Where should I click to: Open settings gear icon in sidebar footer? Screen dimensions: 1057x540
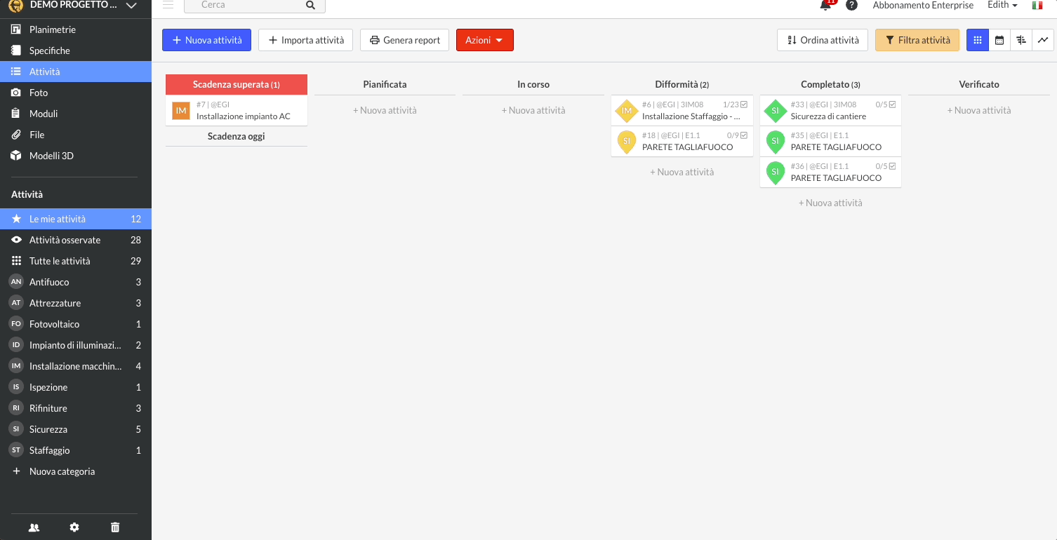pyautogui.click(x=74, y=527)
